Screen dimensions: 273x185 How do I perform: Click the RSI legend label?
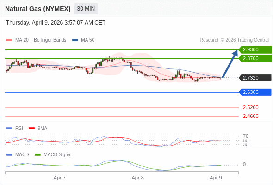(x=19, y=129)
